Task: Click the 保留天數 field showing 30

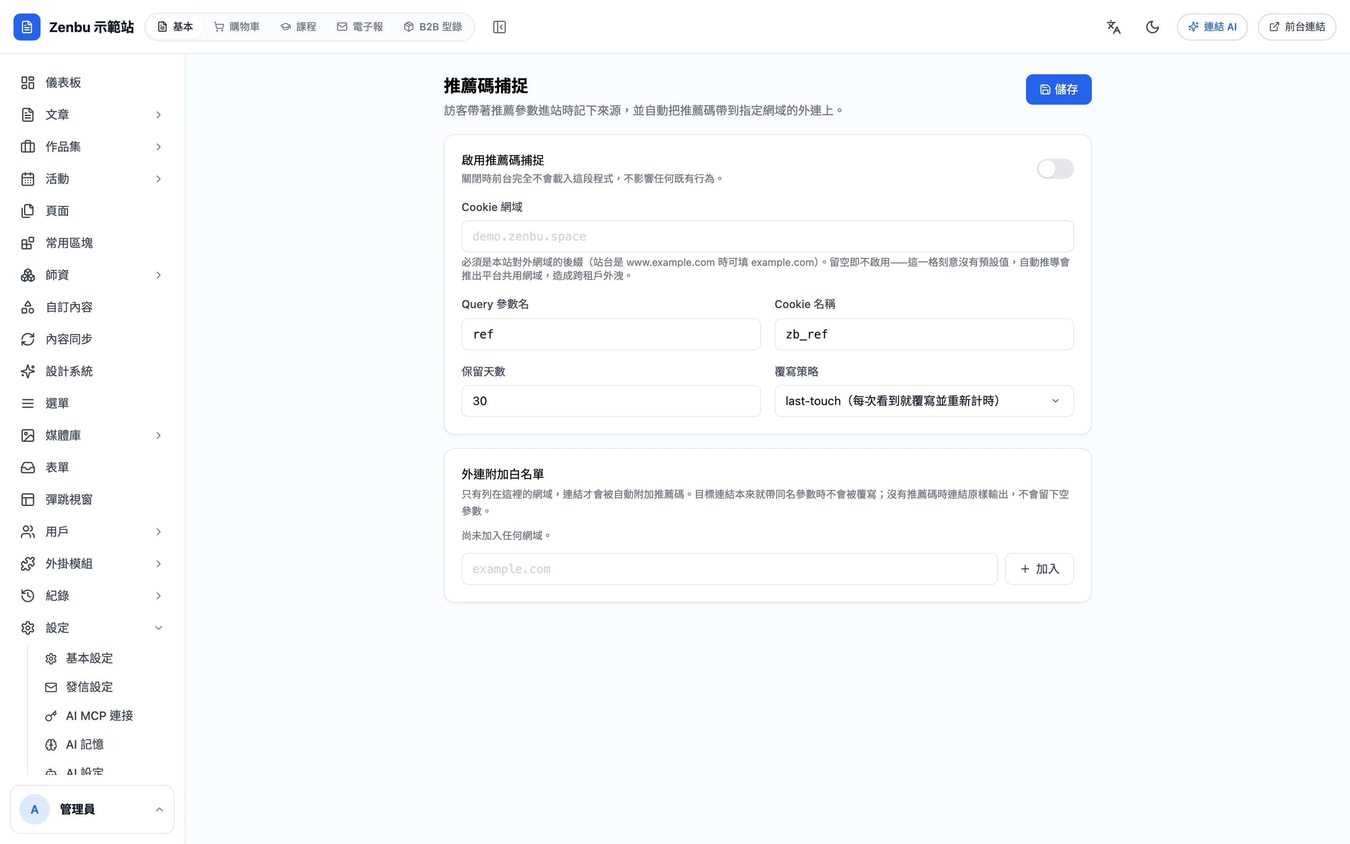Action: (611, 401)
